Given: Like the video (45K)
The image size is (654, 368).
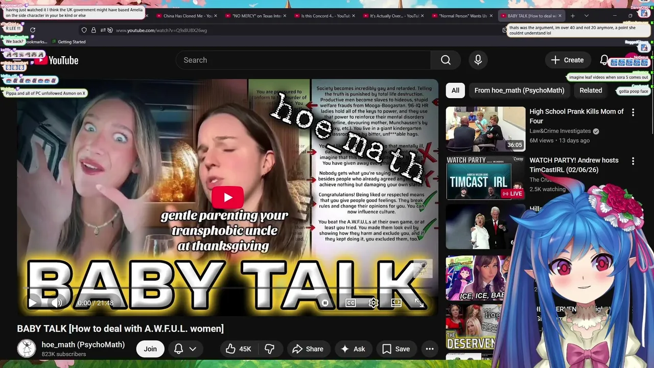Looking at the screenshot, I should (239, 349).
